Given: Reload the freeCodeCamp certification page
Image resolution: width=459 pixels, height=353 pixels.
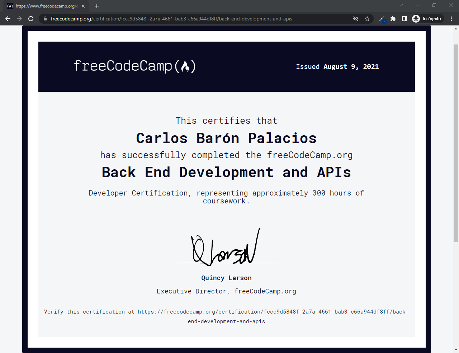Looking at the screenshot, I should pyautogui.click(x=31, y=19).
